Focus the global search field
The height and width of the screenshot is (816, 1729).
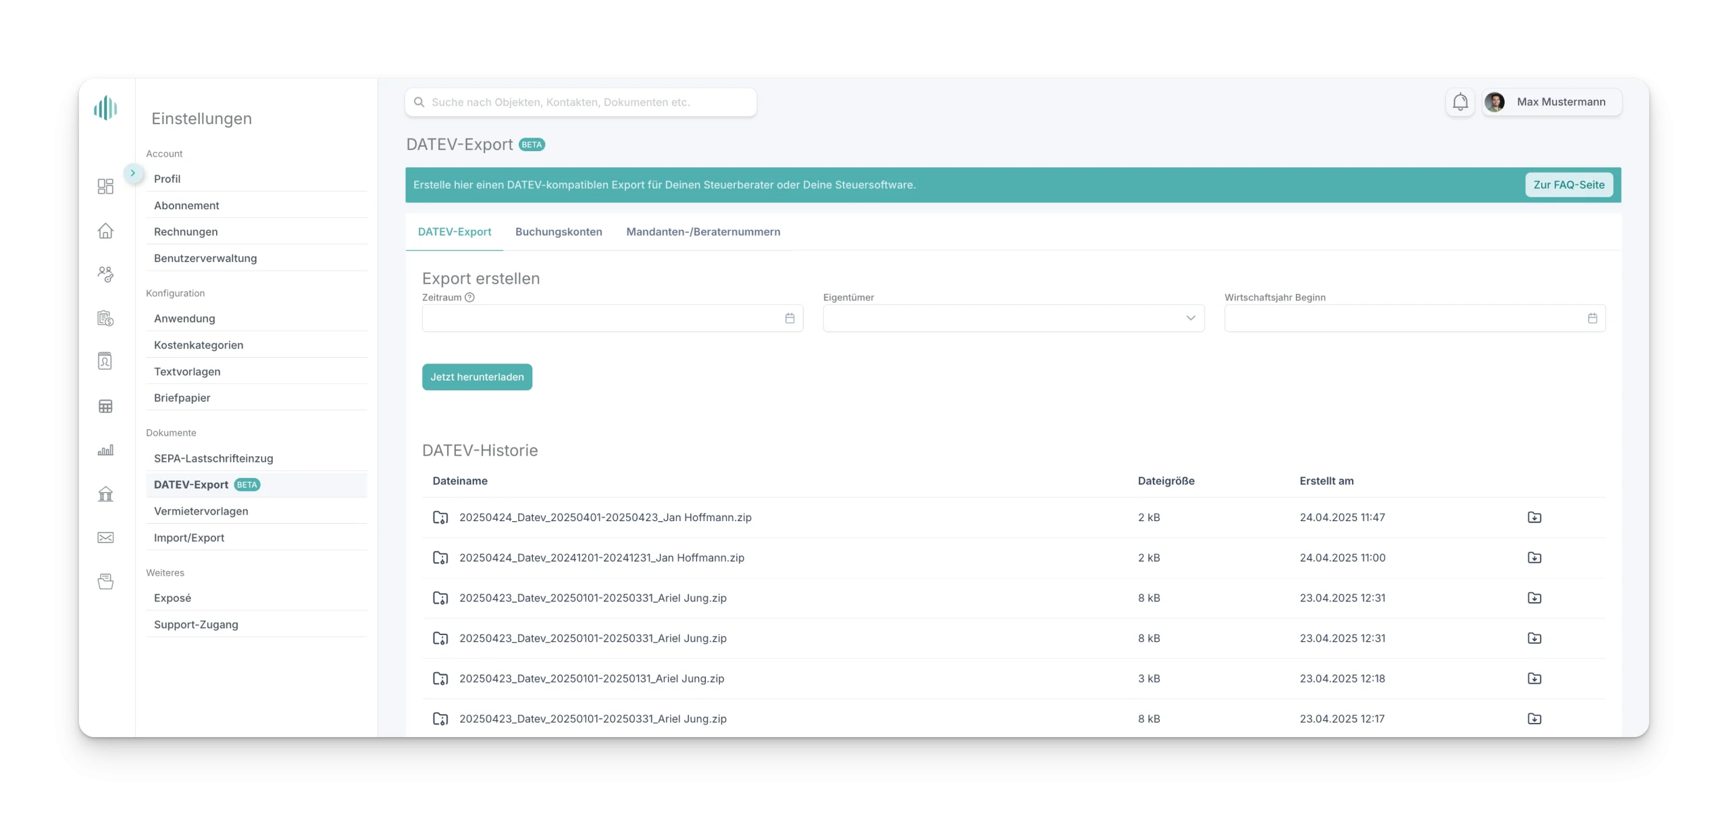pos(581,102)
